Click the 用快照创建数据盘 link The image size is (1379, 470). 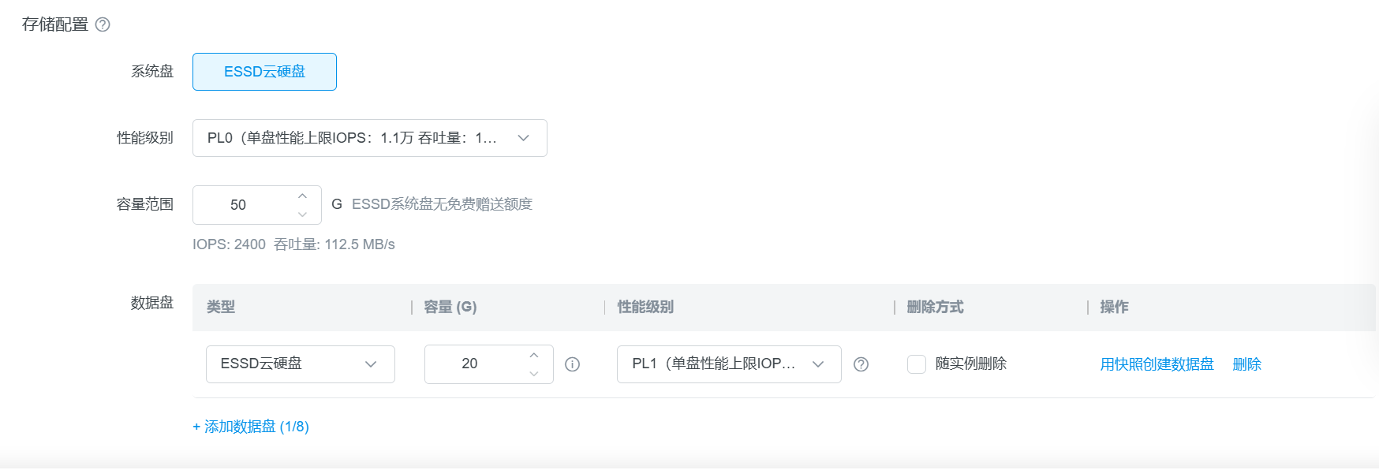[x=1157, y=364]
